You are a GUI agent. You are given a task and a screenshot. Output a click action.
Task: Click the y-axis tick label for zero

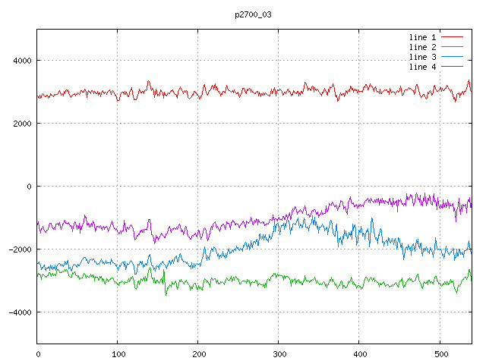(28, 187)
